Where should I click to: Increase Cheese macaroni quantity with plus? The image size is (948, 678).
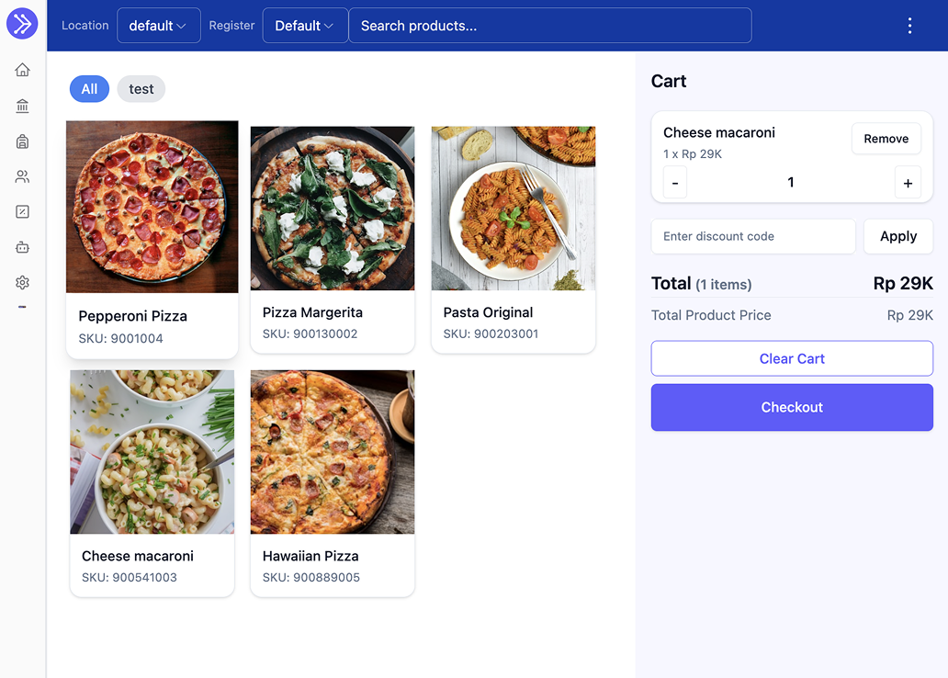(x=908, y=183)
